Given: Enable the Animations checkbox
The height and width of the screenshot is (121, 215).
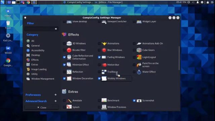Looking at the screenshot, I should click(99, 43).
